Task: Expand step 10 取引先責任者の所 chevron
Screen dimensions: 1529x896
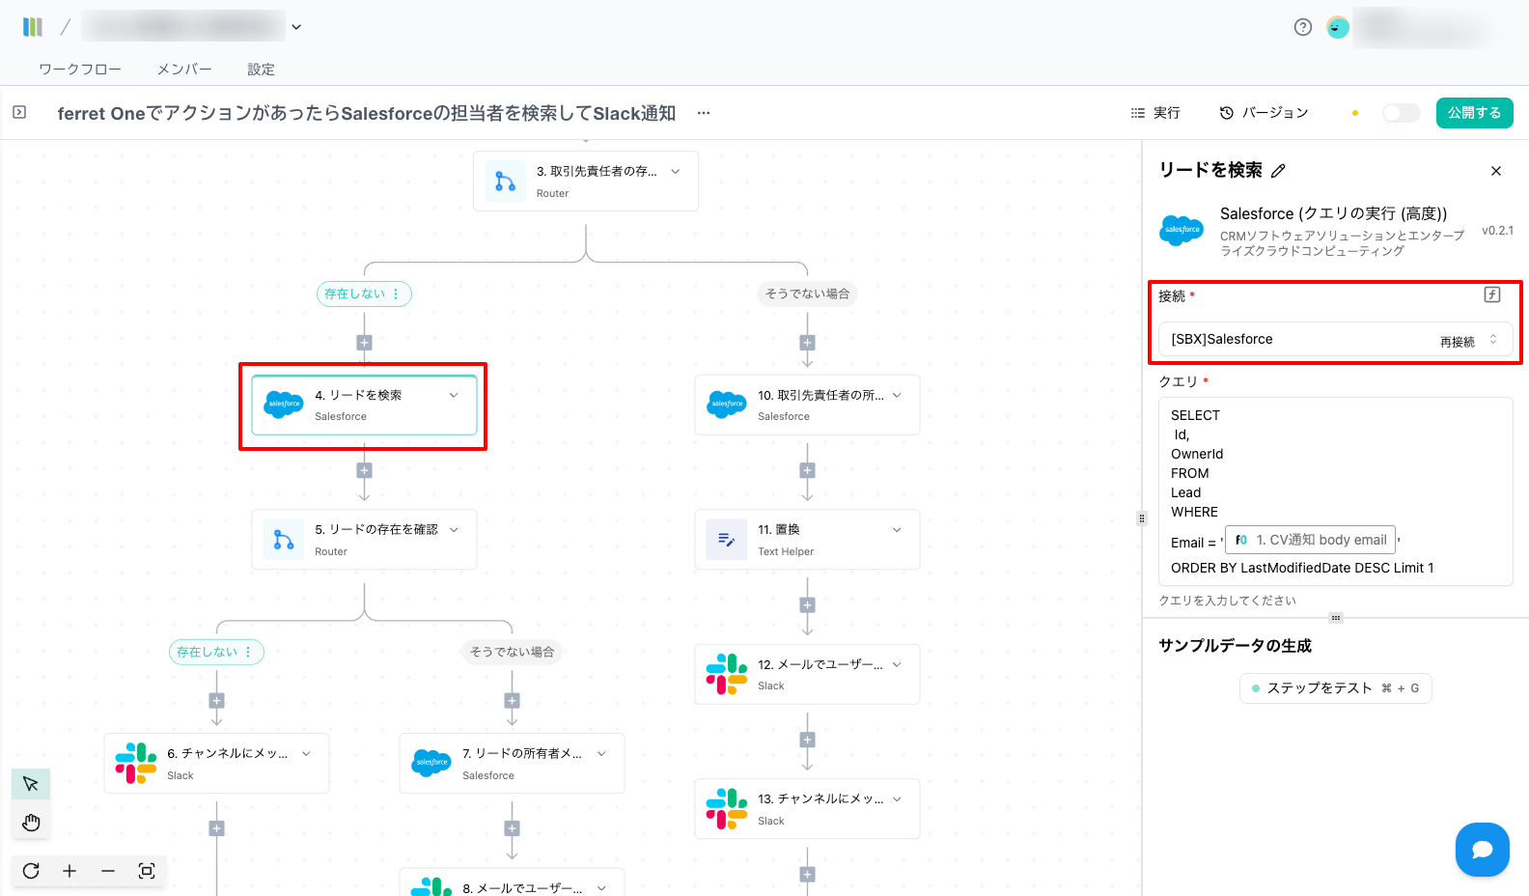Action: point(897,395)
